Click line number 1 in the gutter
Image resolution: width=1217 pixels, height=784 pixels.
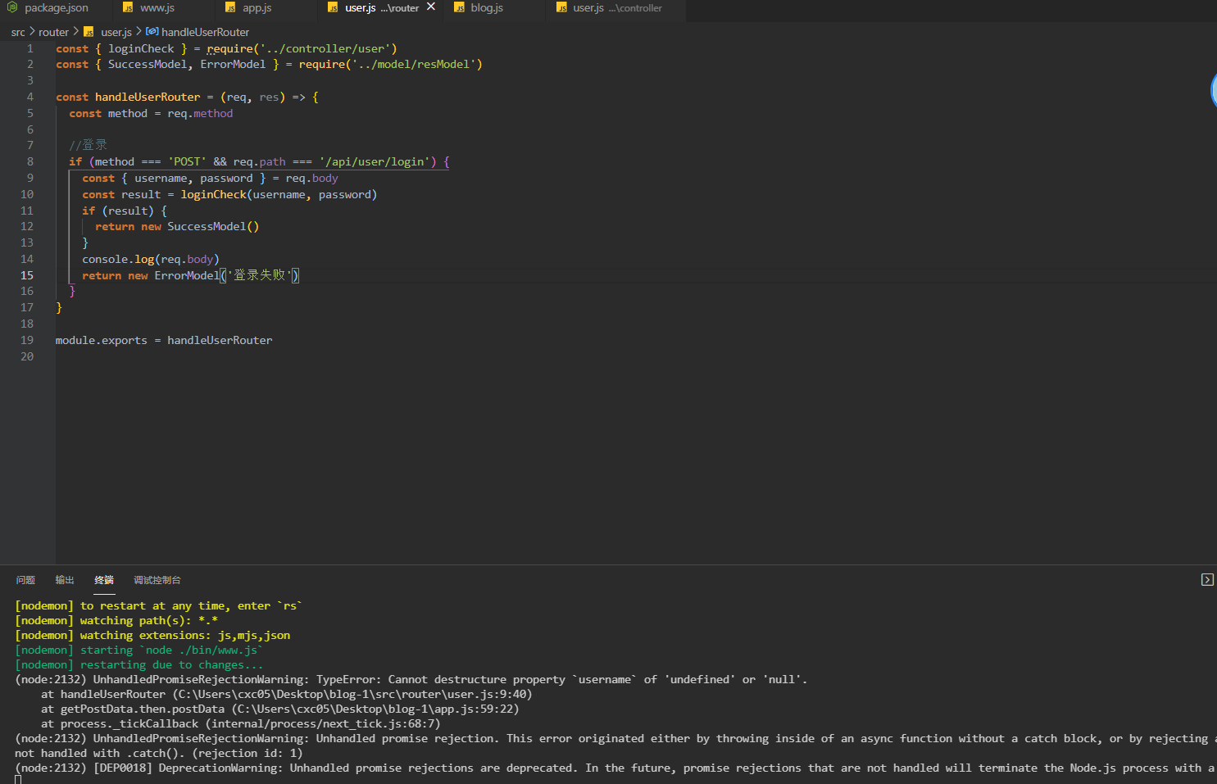[30, 49]
